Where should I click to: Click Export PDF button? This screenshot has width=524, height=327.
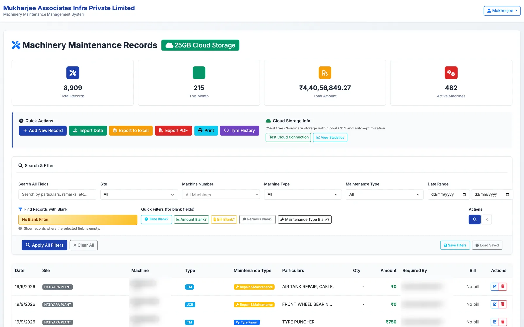coord(173,130)
